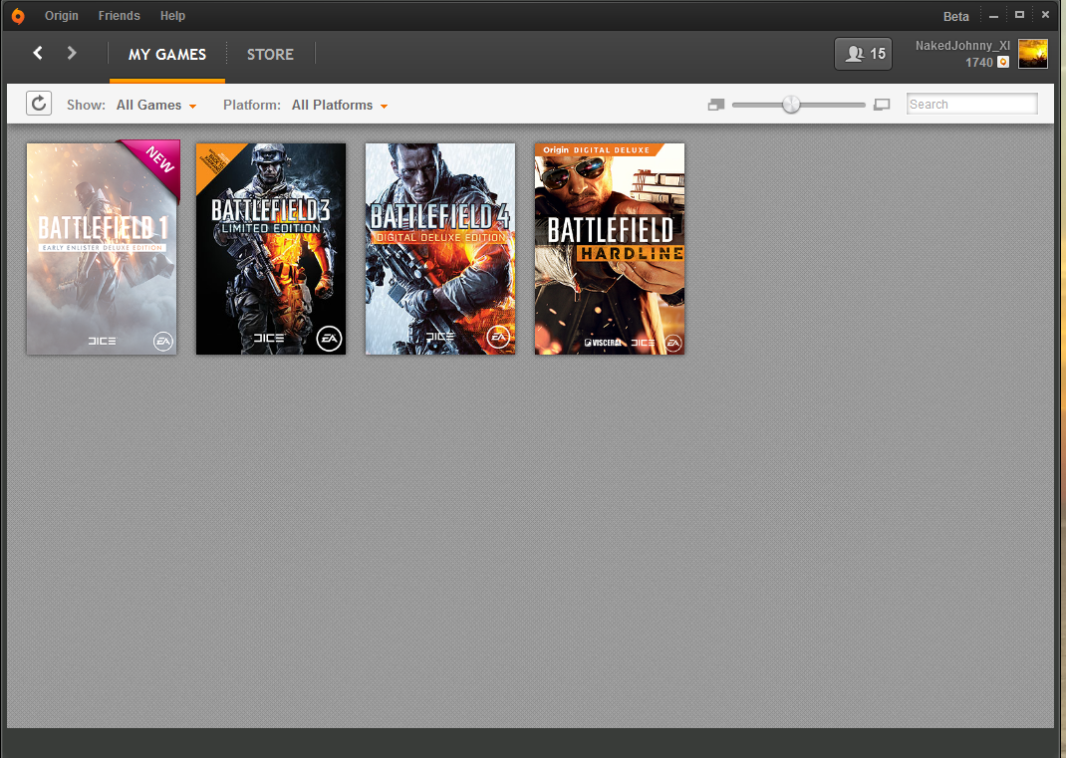
Task: Maximize the Origin window
Action: pos(1019,15)
